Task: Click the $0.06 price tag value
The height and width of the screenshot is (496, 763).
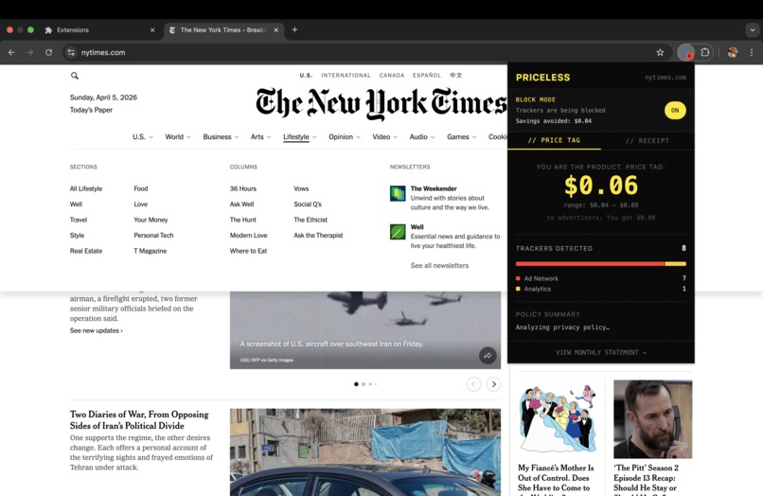Action: [601, 186]
